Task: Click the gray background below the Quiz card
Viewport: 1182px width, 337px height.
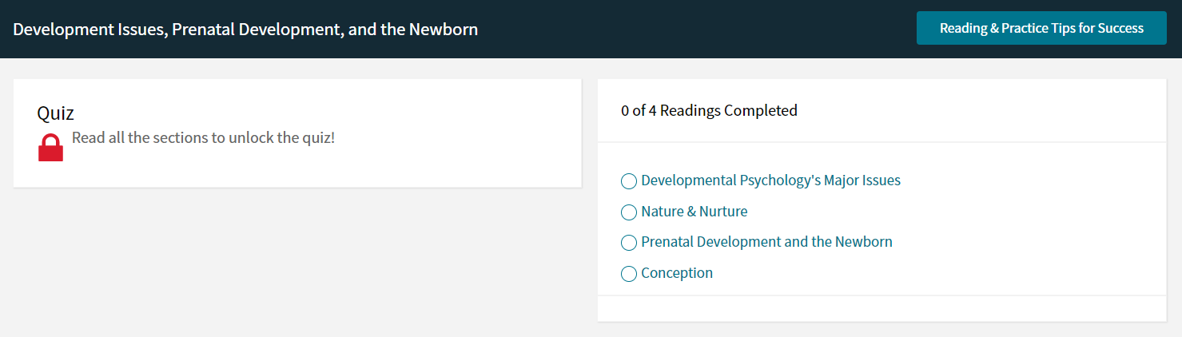Action: (x=297, y=264)
